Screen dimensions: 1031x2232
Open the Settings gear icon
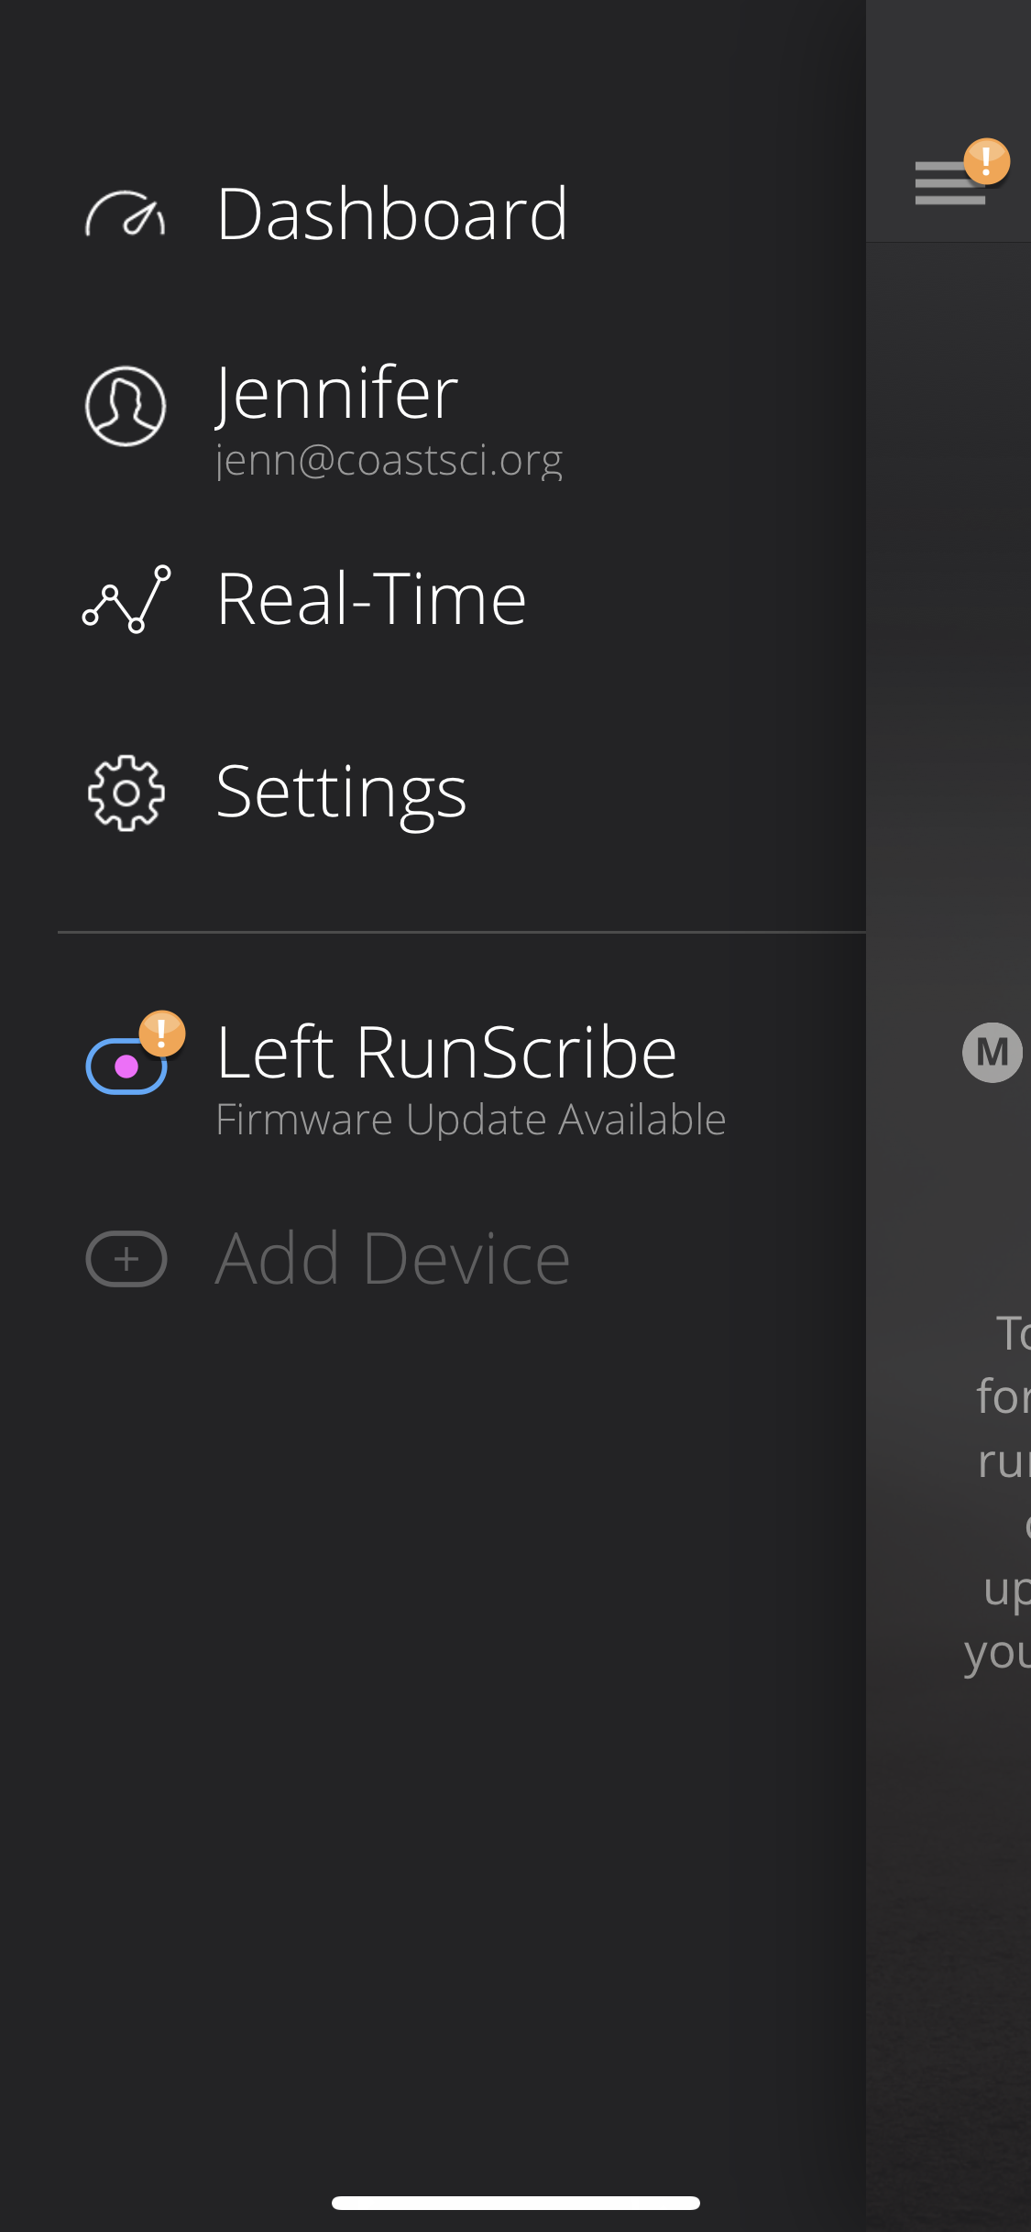click(126, 793)
